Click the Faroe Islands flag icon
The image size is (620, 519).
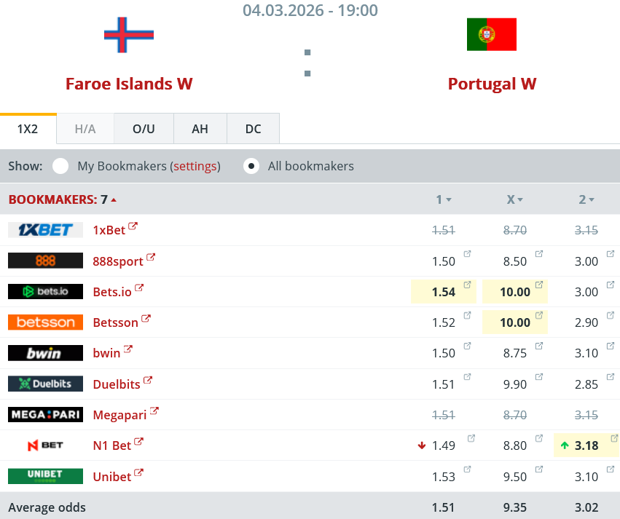(129, 34)
